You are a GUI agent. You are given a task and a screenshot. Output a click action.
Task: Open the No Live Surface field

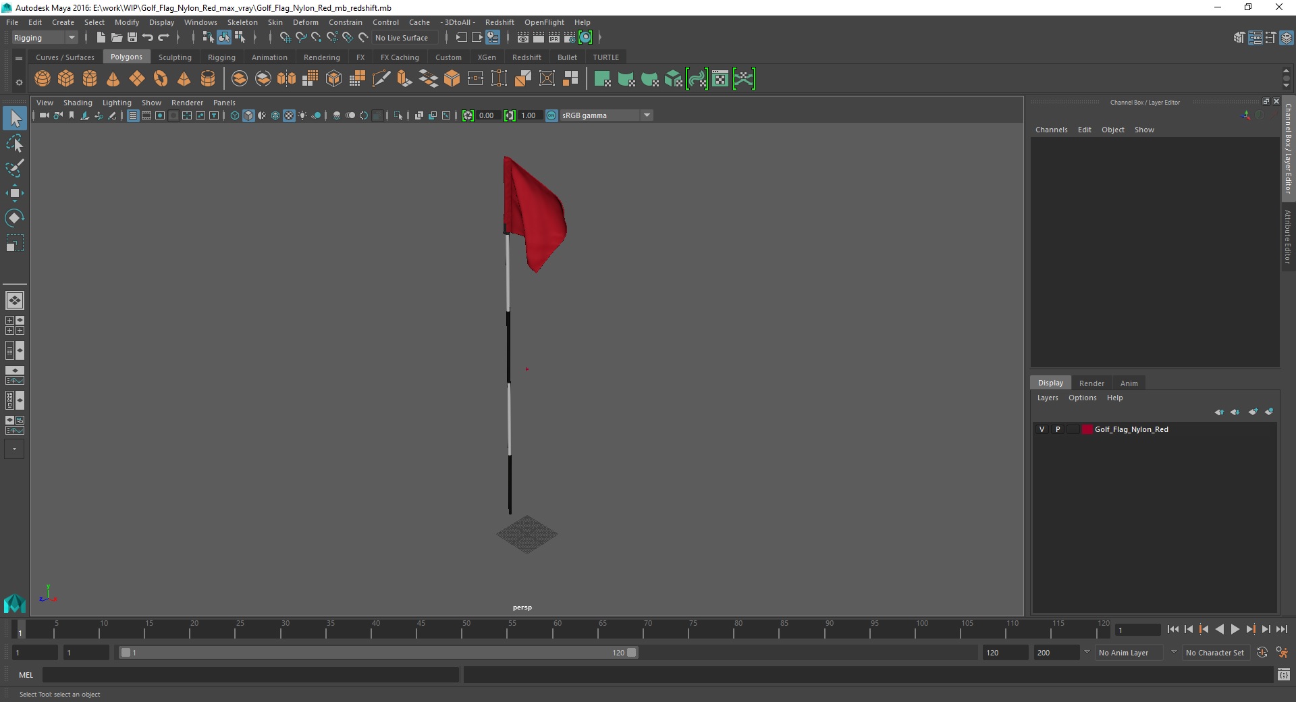click(406, 38)
